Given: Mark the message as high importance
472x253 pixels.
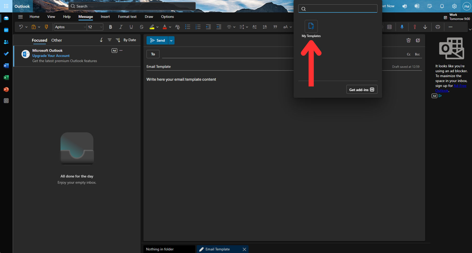Looking at the screenshot, I should pyautogui.click(x=414, y=27).
